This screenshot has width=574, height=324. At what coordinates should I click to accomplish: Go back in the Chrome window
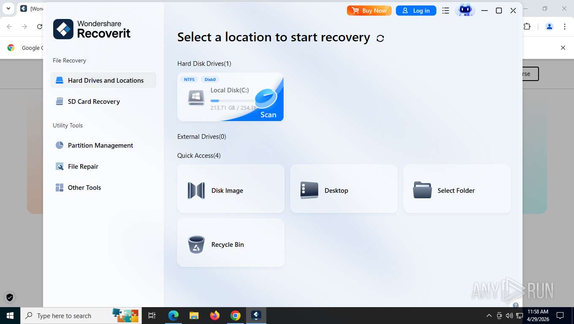pos(9,27)
